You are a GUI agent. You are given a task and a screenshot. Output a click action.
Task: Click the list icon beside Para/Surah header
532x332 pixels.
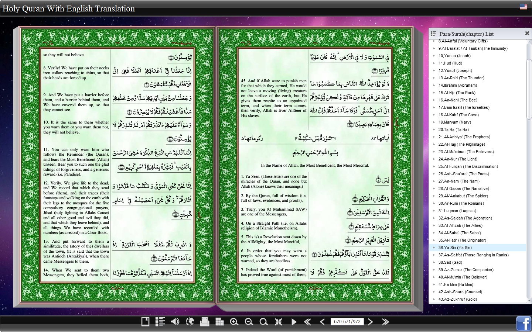(433, 34)
